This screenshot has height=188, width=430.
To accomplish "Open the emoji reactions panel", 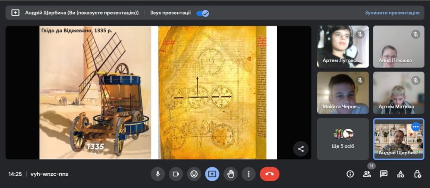I will pyautogui.click(x=194, y=174).
